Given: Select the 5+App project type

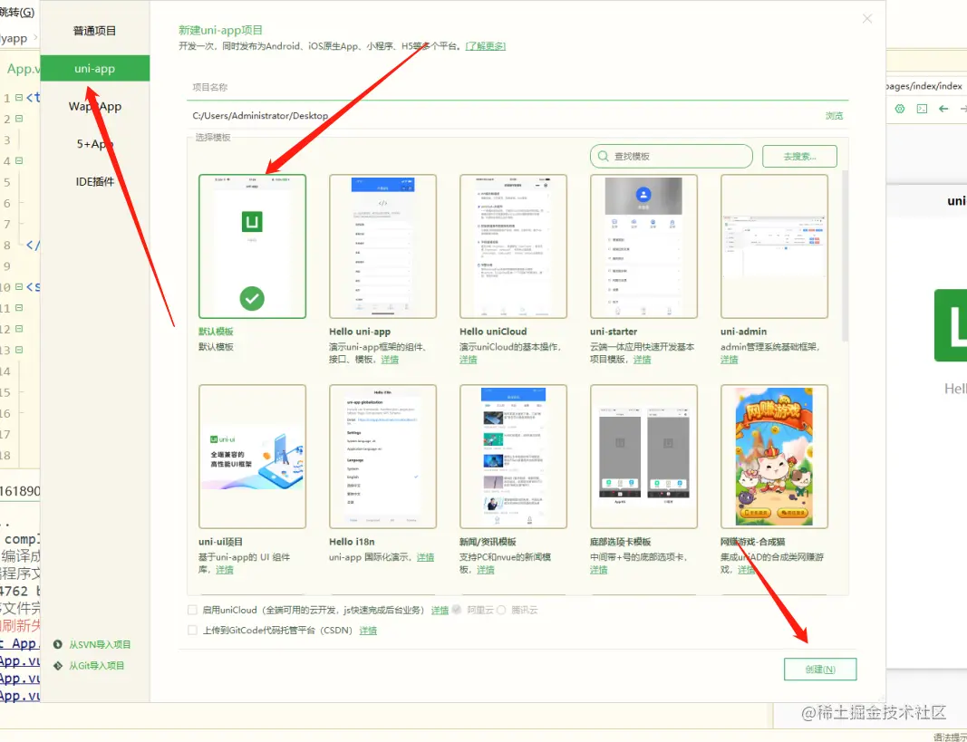Looking at the screenshot, I should 94,143.
